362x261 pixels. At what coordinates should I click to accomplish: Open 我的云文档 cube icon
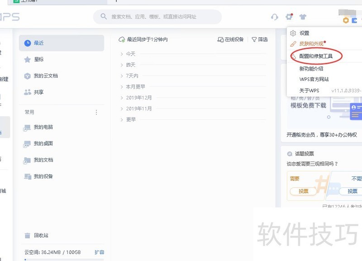pyautogui.click(x=28, y=76)
